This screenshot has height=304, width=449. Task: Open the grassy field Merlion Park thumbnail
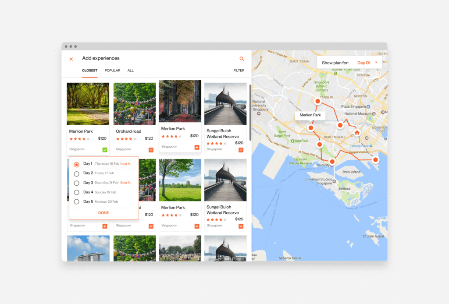coord(180,180)
